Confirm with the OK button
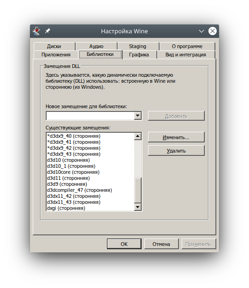This screenshot has height=288, width=249. (124, 244)
